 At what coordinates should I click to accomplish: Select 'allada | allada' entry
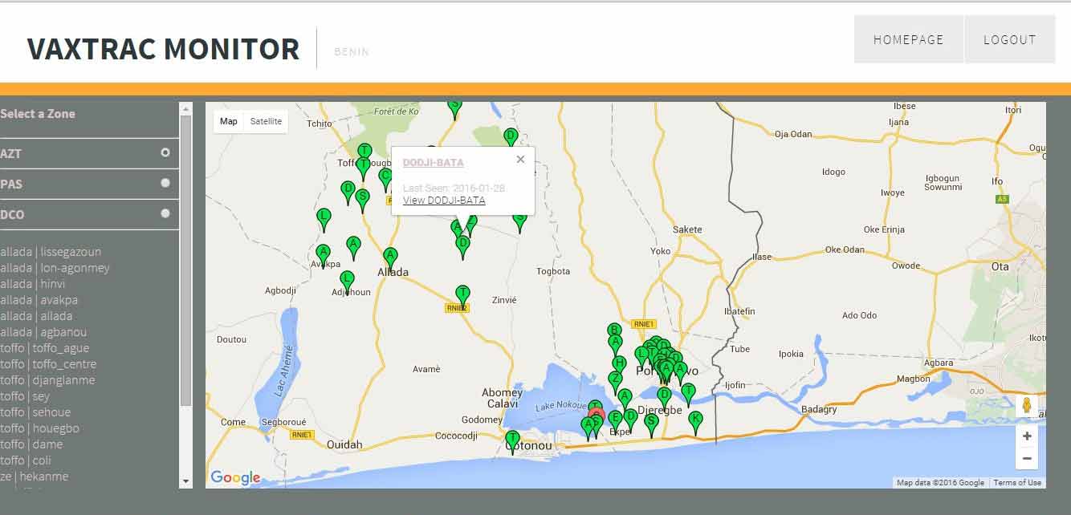[x=36, y=316]
